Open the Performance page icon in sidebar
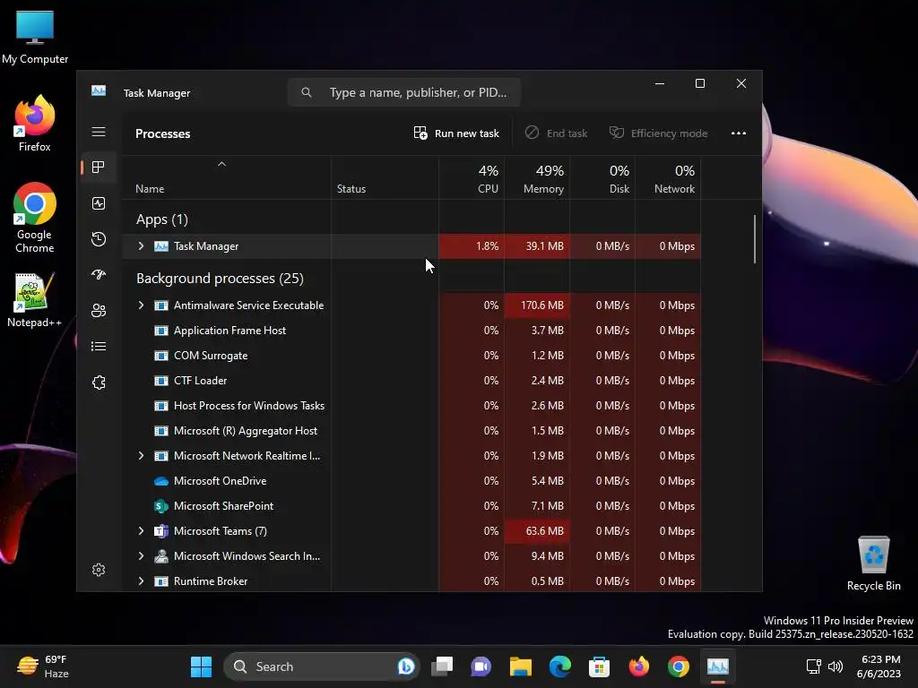 coord(99,203)
